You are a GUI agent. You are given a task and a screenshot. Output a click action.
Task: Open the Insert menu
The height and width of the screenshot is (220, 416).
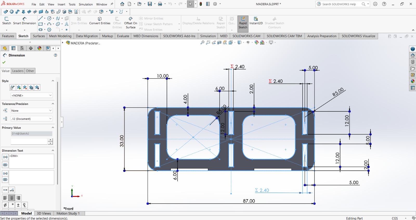(61, 4)
